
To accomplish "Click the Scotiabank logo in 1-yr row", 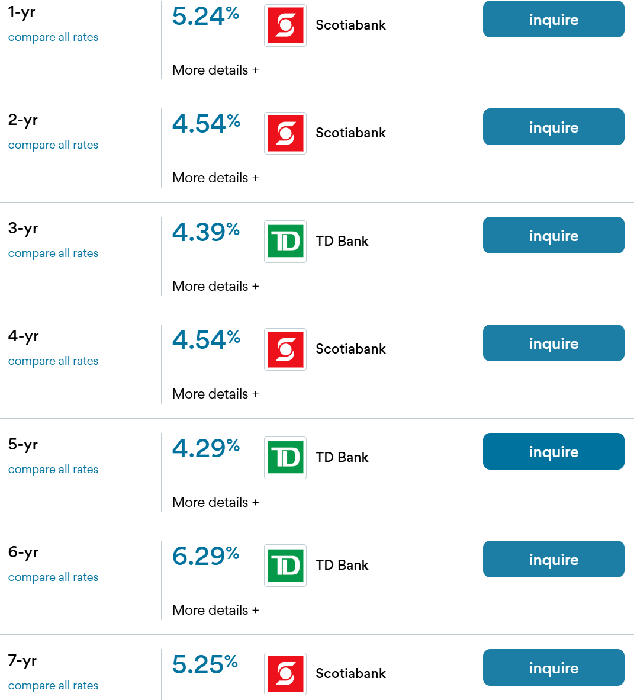I will (x=285, y=25).
